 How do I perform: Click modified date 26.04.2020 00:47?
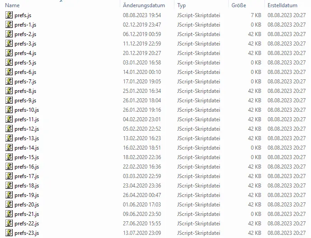(x=142, y=195)
